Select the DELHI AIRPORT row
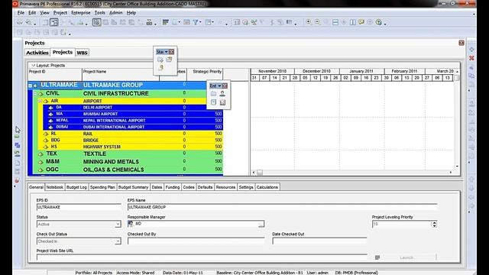This screenshot has width=489, height=275. pyautogui.click(x=133, y=107)
